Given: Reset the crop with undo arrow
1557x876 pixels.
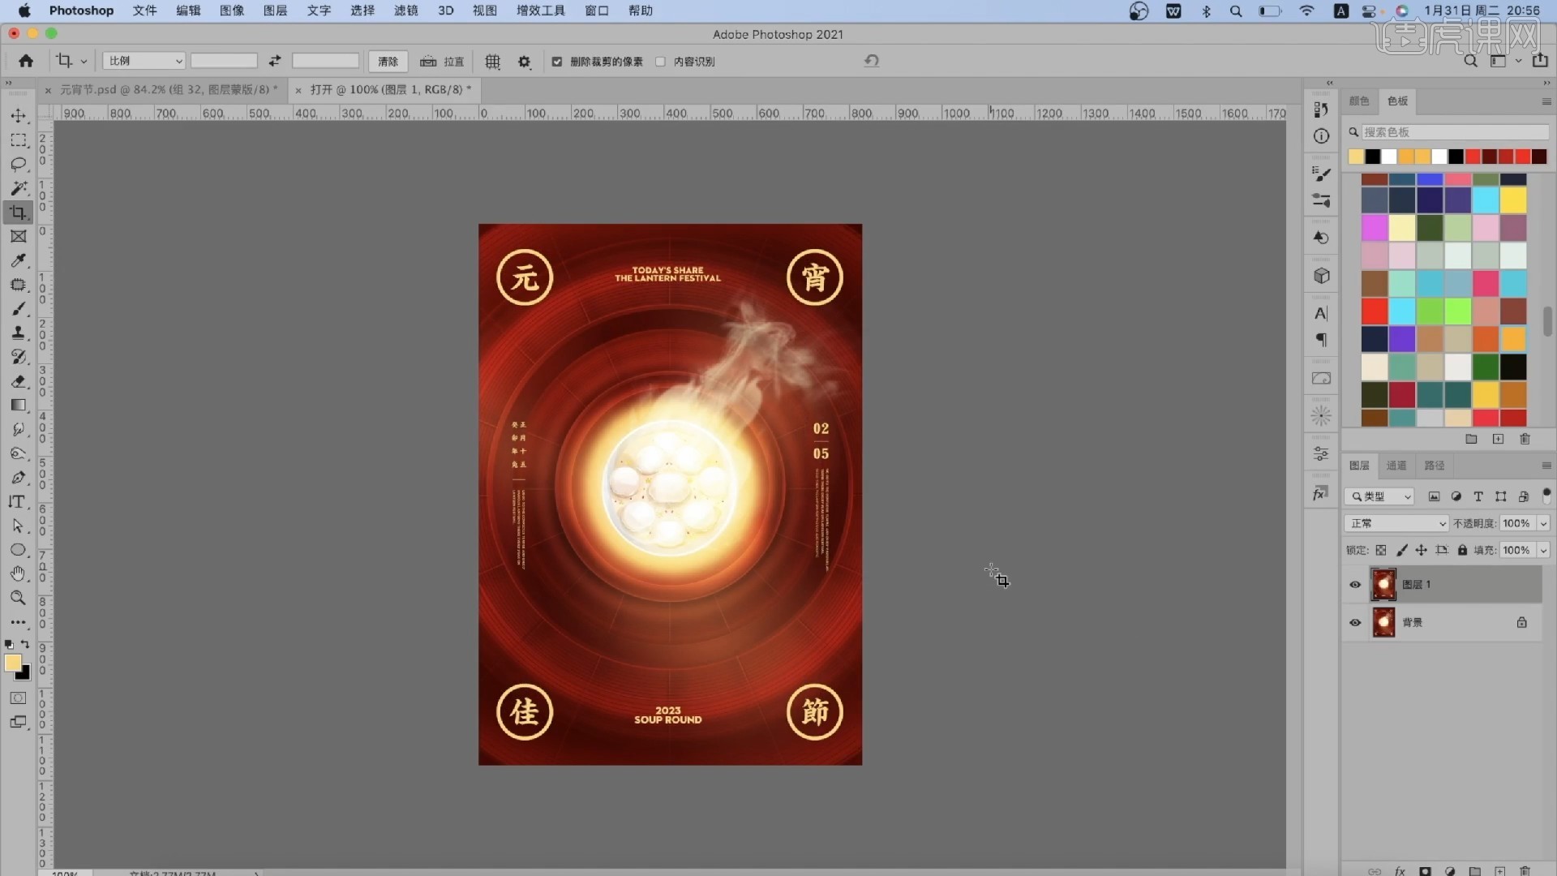Looking at the screenshot, I should 872,61.
